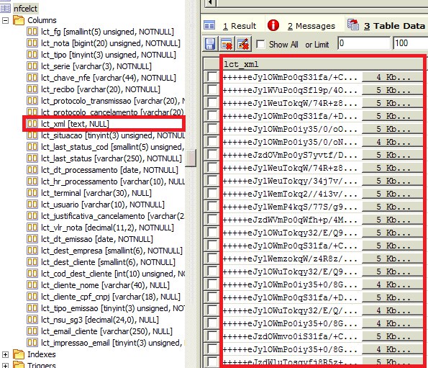Enable the Show All checkbox
The image size is (428, 368).
260,44
